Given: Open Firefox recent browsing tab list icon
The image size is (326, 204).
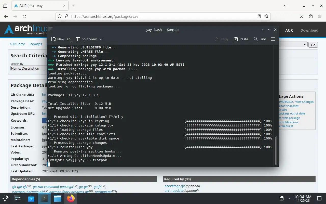Looking at the screenshot, I should [x=5, y=6].
